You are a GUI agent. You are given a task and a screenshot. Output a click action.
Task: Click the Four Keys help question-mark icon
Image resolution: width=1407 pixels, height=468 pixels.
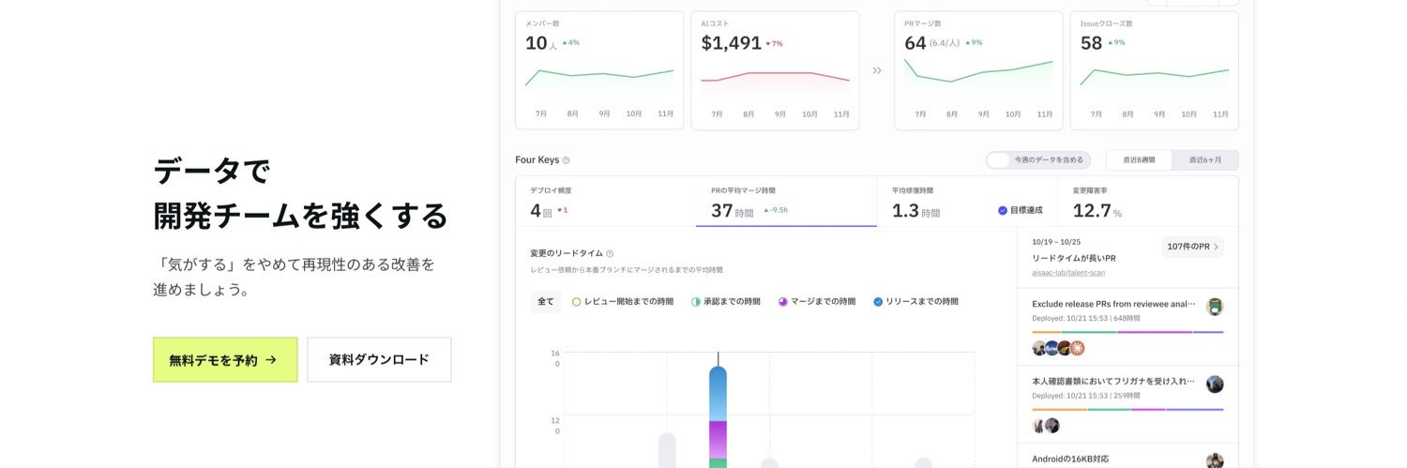click(566, 160)
